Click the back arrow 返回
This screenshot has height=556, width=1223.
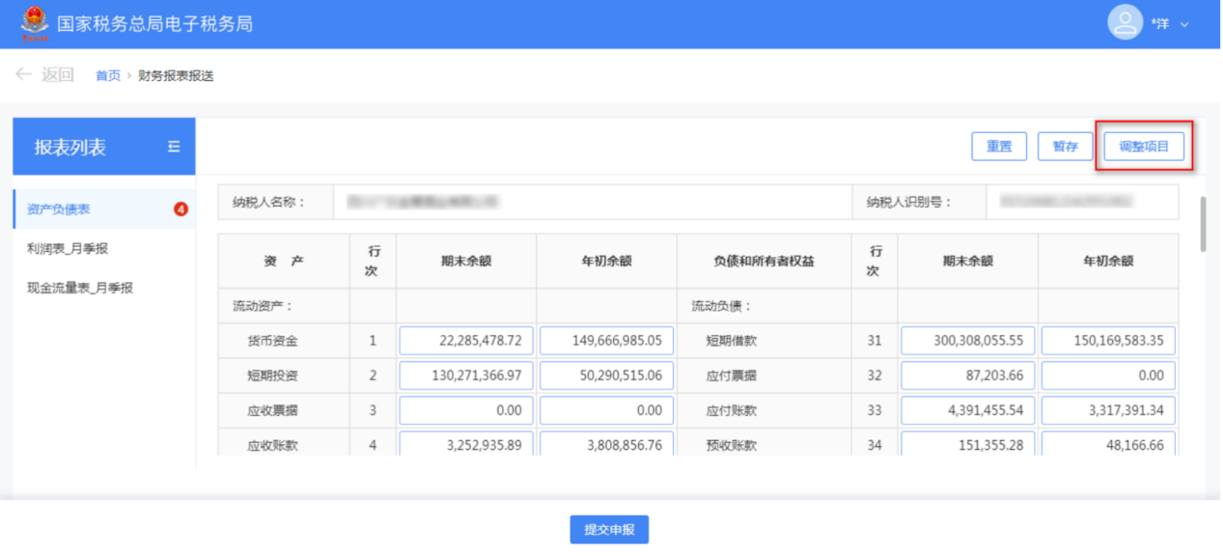coord(45,74)
